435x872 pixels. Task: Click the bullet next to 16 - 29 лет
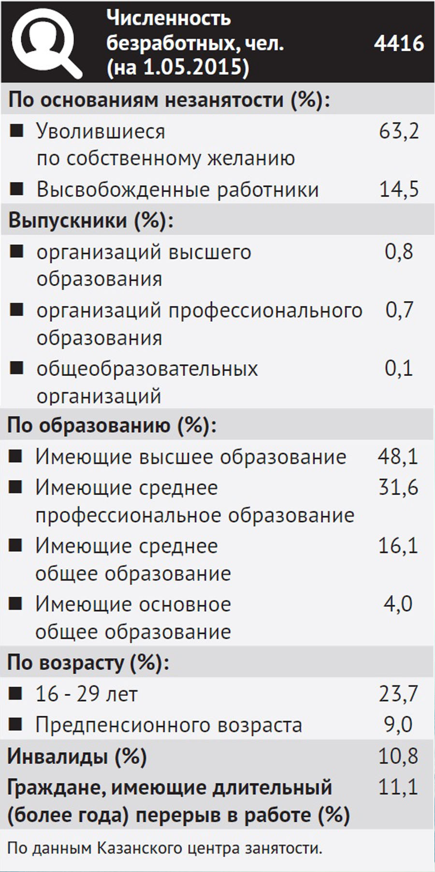16,694
